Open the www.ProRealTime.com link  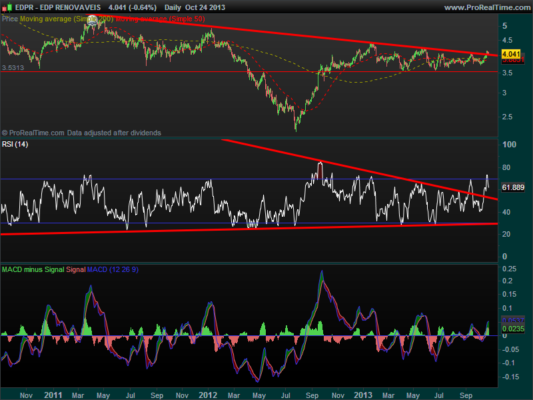click(x=487, y=7)
